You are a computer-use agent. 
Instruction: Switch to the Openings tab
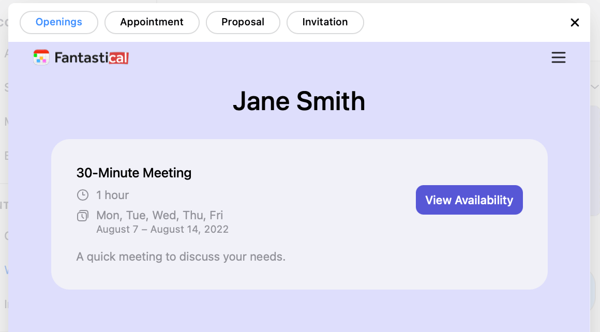click(x=58, y=22)
